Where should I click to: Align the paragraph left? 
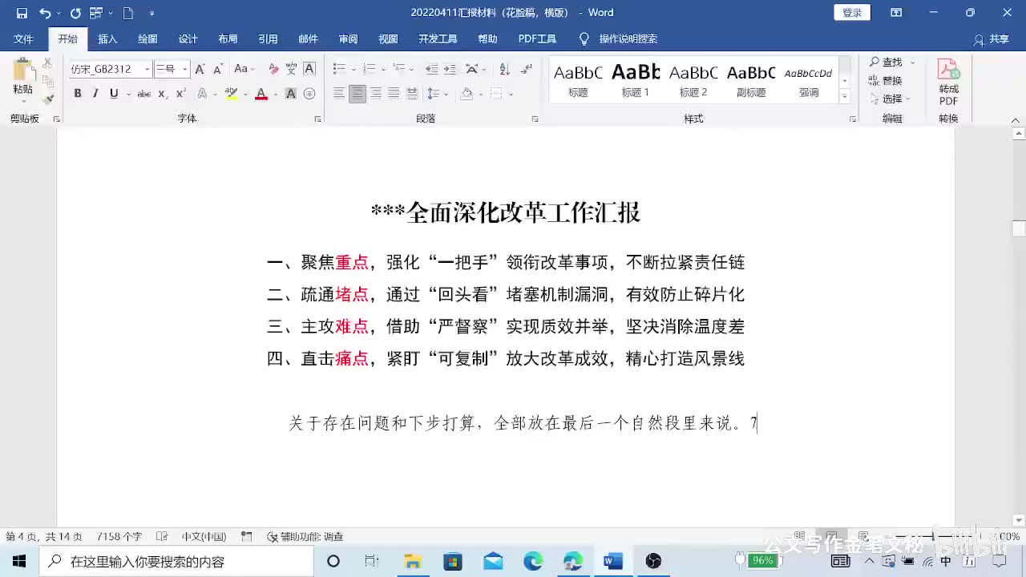pos(339,94)
